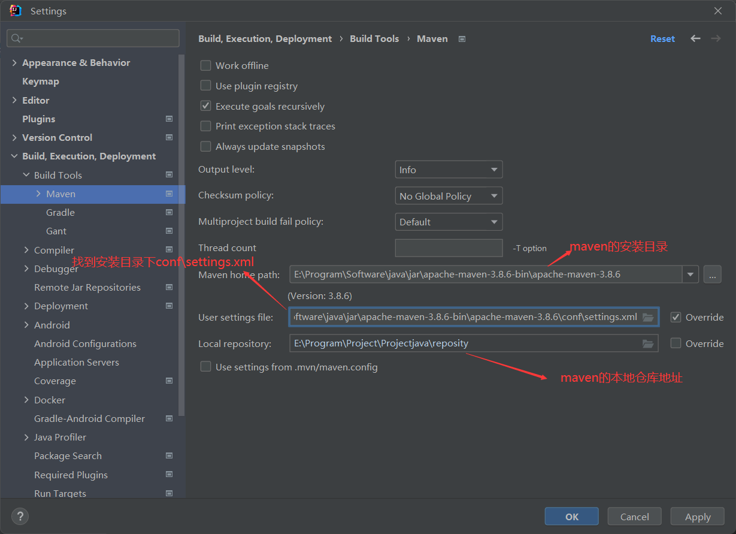Viewport: 736px width, 534px height.
Task: Enable Use plugin registry checkbox
Action: point(205,86)
